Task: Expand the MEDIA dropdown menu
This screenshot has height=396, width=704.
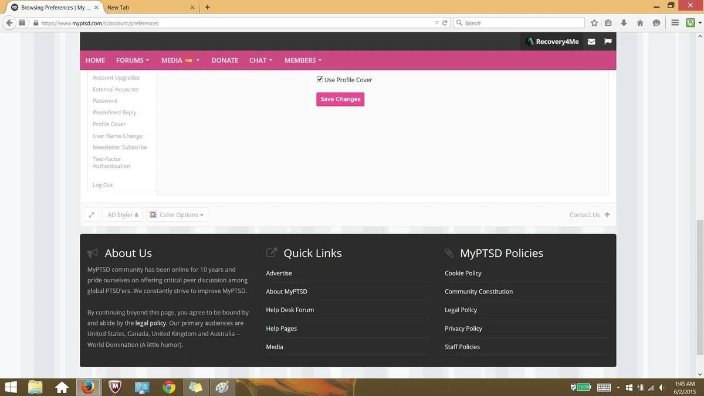Action: point(181,60)
